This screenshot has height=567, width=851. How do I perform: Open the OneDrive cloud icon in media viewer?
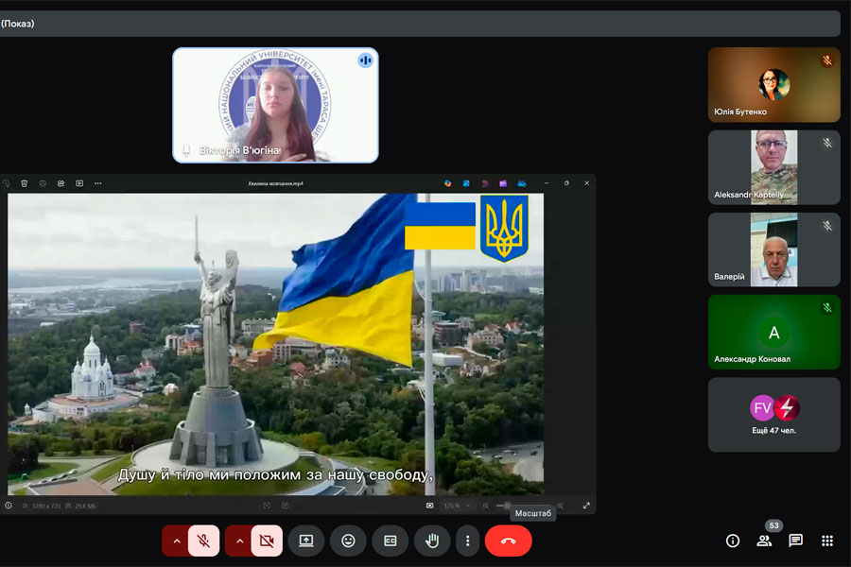click(522, 183)
